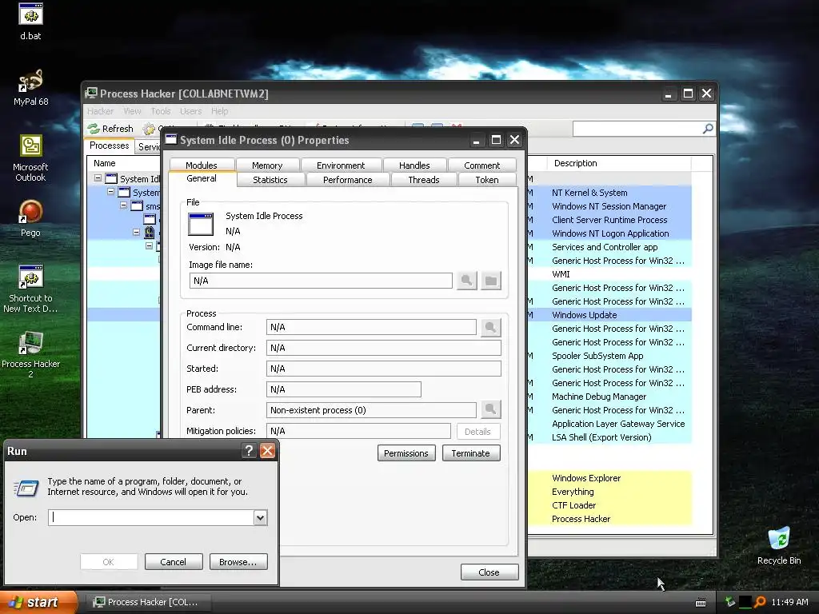
Task: Click the Process Hacker taskbar button
Action: pos(147,602)
